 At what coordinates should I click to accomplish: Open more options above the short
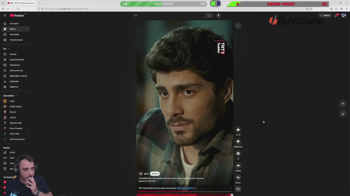[x=238, y=26]
